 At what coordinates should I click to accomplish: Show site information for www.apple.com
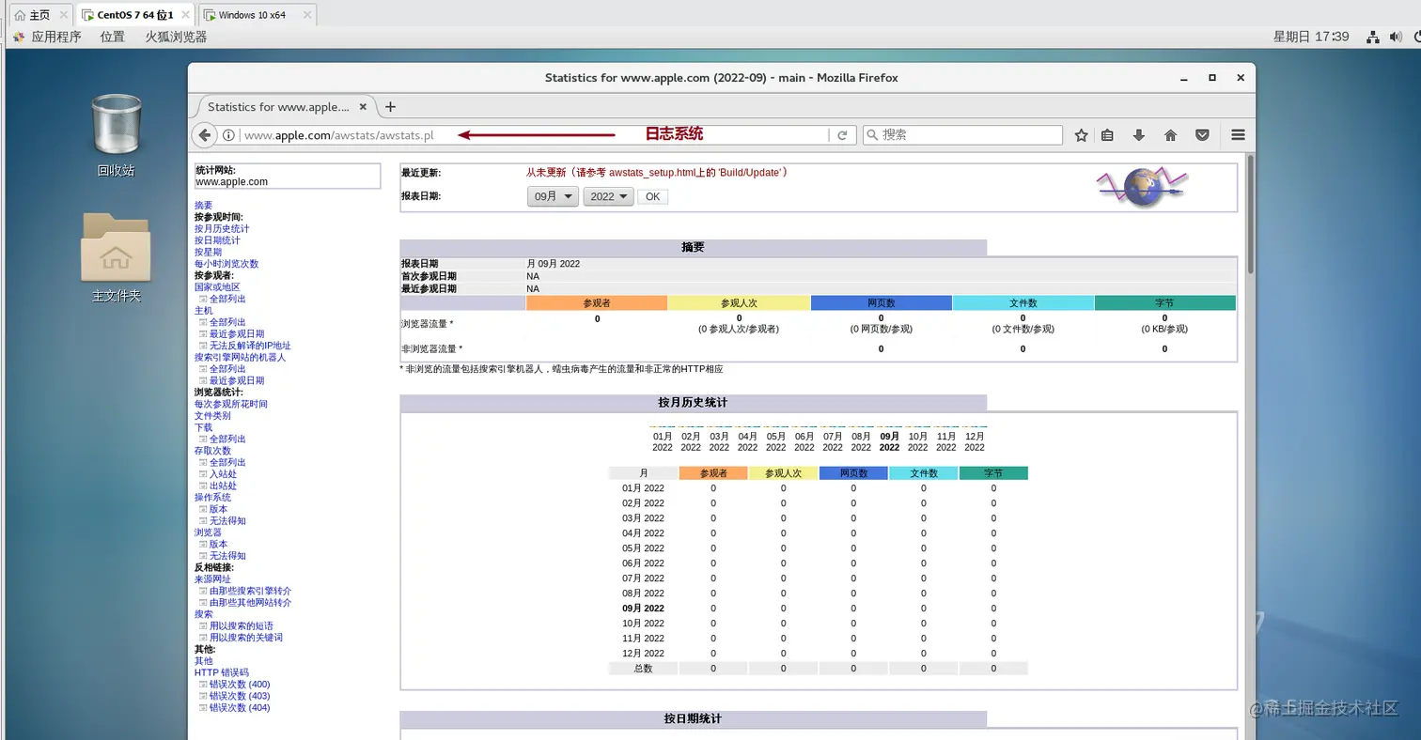pos(228,135)
